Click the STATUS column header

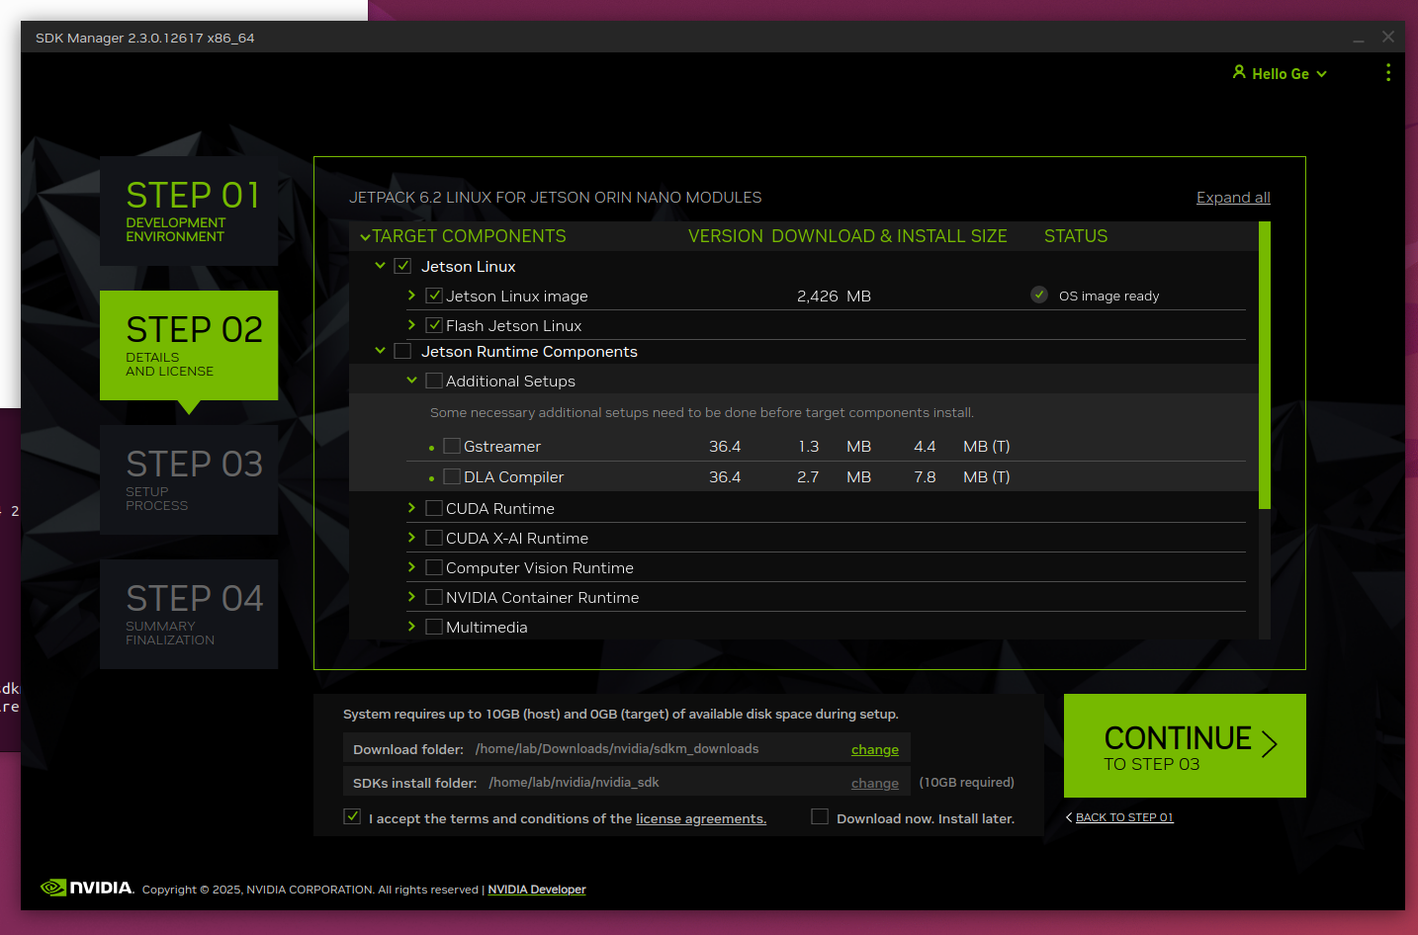[x=1076, y=236]
